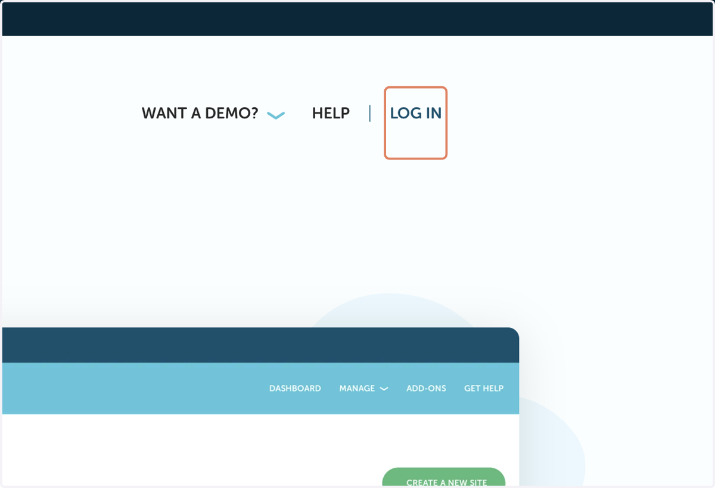The image size is (715, 488).
Task: Click the Create a New Site button
Action: coord(444,477)
